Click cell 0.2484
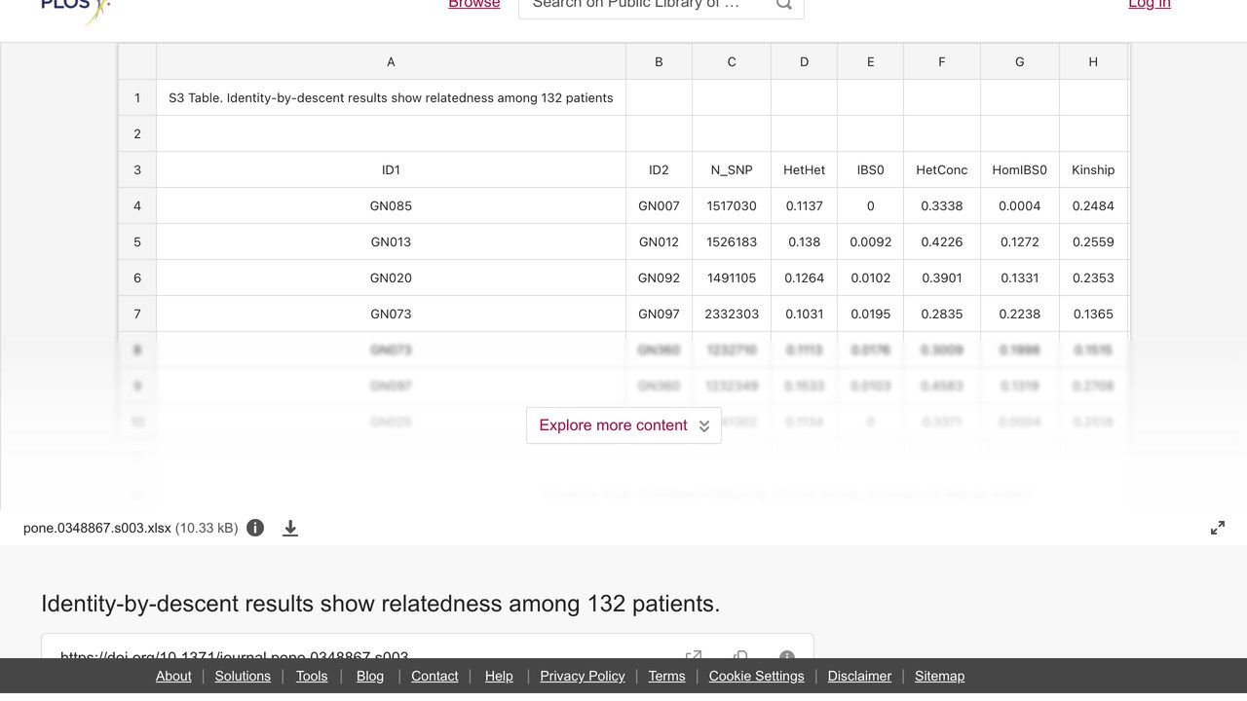 [x=1093, y=205]
